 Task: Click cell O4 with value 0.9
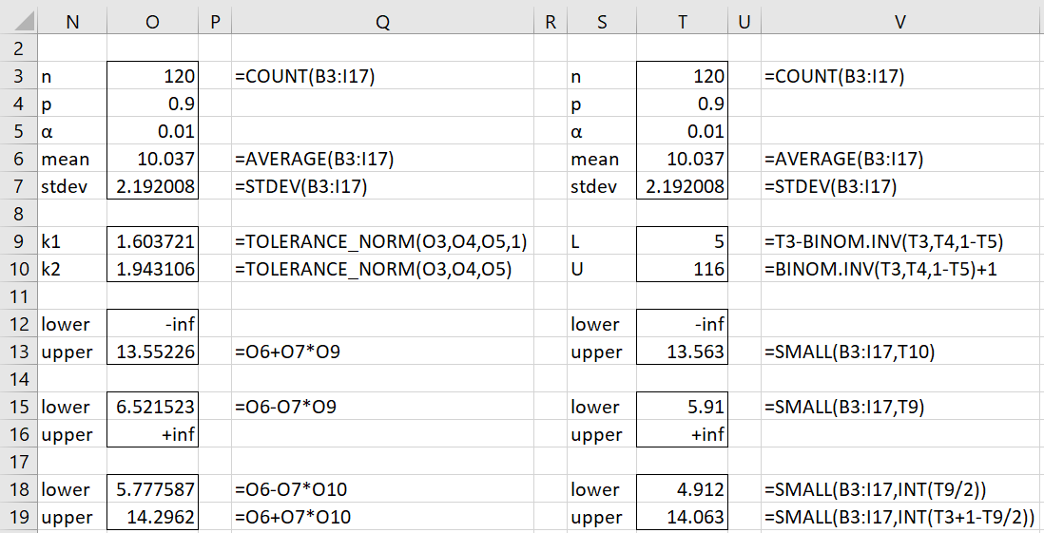point(152,104)
